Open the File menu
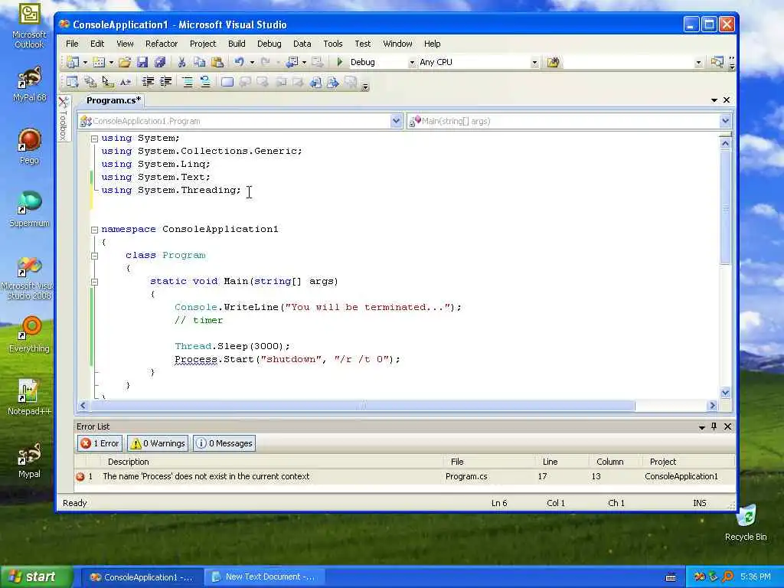784x588 pixels. coord(72,44)
